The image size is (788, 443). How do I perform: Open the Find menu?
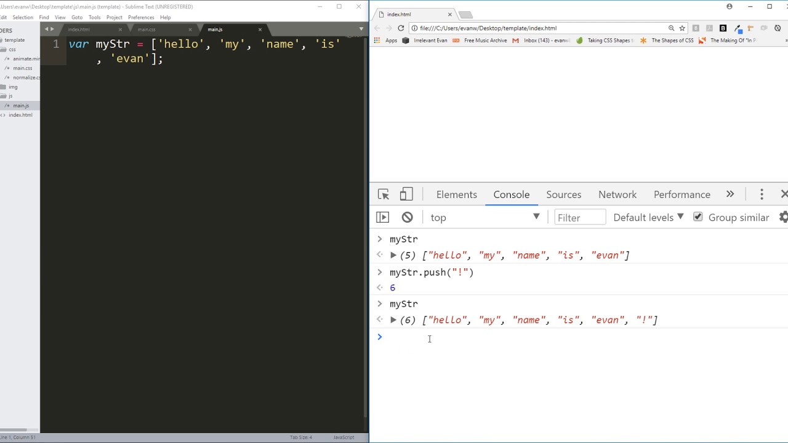[x=44, y=17]
